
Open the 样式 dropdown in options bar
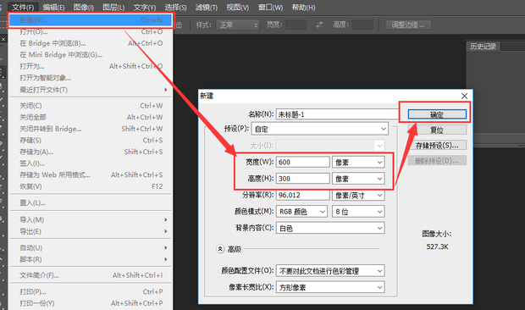[238, 25]
